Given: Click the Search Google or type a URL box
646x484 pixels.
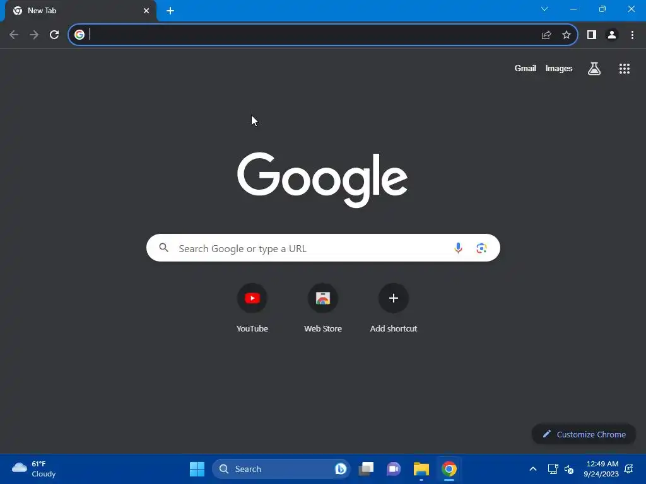Looking at the screenshot, I should (323, 248).
